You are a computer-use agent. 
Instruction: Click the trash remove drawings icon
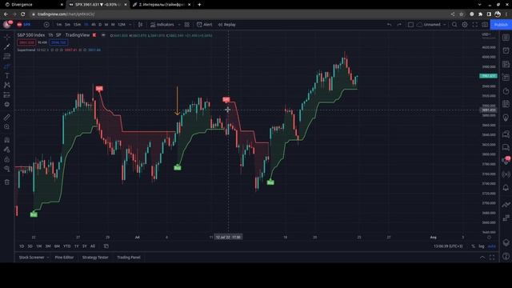click(7, 182)
